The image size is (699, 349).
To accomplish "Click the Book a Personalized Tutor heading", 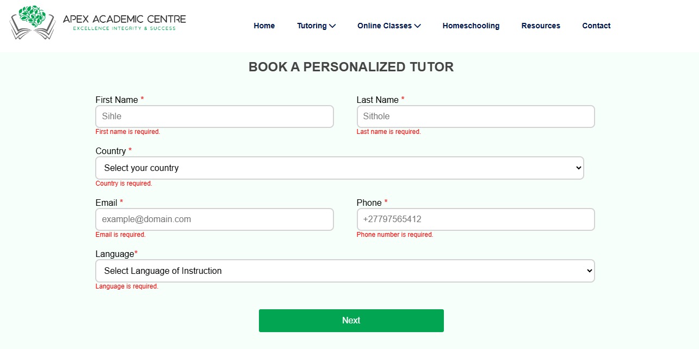I will tap(351, 67).
